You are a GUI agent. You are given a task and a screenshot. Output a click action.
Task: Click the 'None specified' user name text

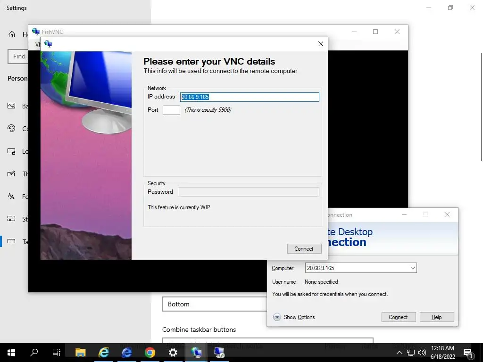pos(321,282)
